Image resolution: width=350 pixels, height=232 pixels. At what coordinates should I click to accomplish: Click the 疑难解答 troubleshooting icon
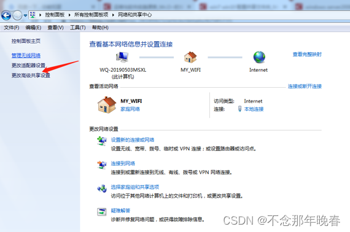point(102,212)
